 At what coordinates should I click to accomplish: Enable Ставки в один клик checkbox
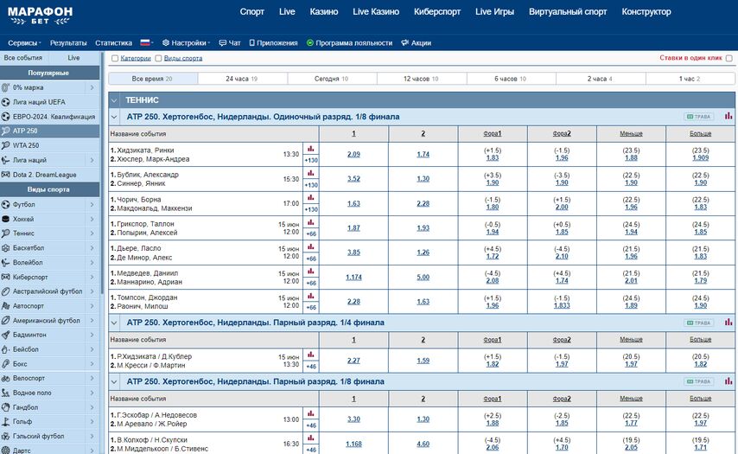click(x=729, y=59)
